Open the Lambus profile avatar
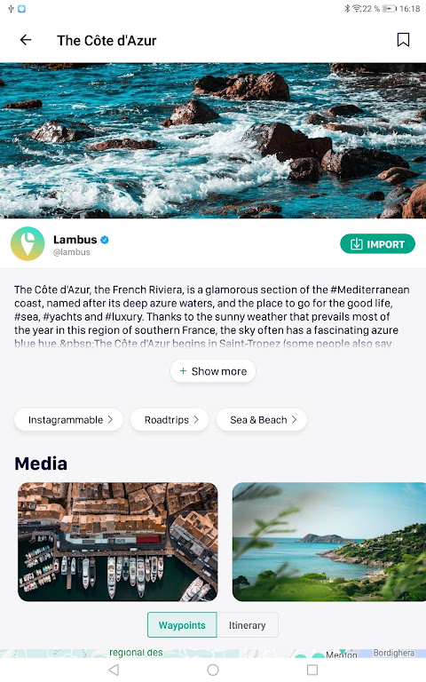Screen dimensions: 426x682 pyautogui.click(x=28, y=243)
